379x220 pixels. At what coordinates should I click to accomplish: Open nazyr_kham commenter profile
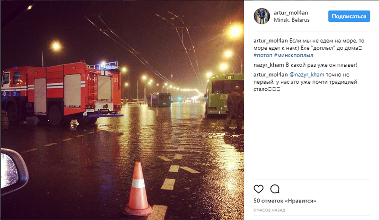(269, 65)
